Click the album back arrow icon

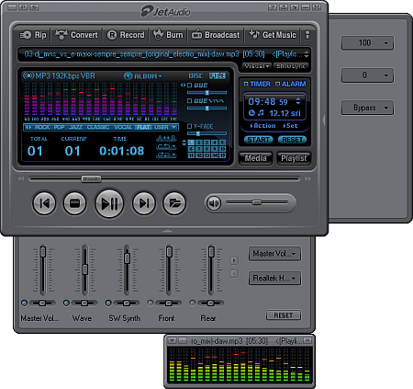[x=128, y=76]
